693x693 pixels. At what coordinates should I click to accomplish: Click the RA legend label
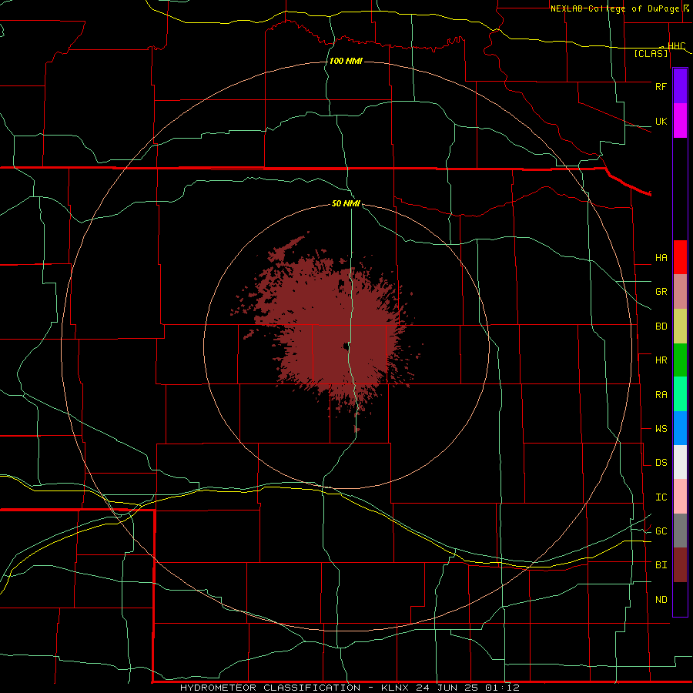[661, 395]
